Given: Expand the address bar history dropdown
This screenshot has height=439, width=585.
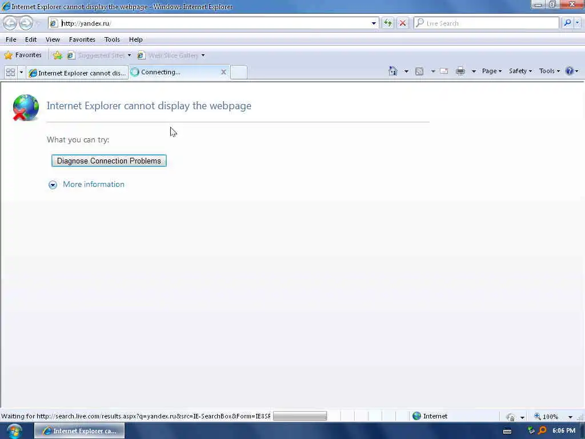Looking at the screenshot, I should pyautogui.click(x=374, y=23).
